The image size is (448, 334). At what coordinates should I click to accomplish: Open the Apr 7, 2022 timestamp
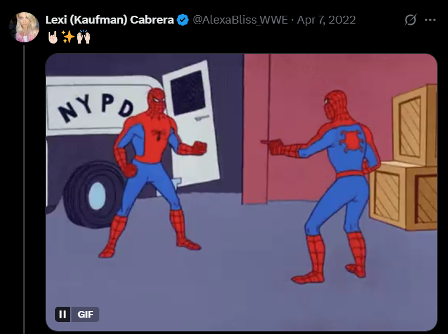pyautogui.click(x=326, y=20)
